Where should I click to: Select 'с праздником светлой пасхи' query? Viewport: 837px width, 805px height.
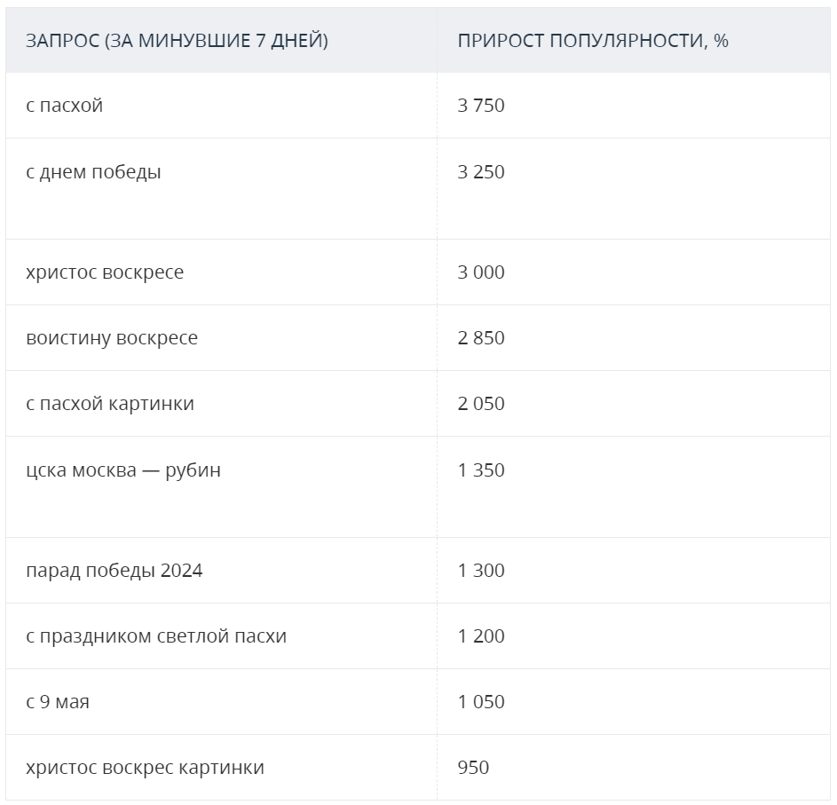(156, 636)
